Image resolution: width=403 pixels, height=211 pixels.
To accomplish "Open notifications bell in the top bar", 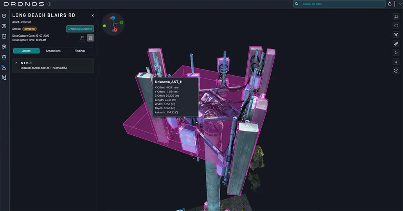I will [389, 4].
